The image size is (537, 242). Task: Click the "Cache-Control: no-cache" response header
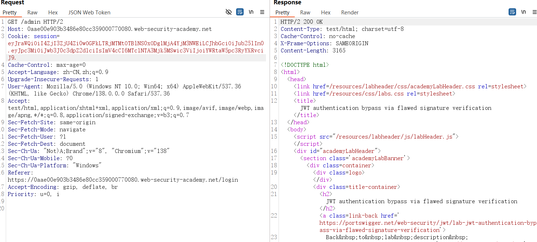[318, 36]
